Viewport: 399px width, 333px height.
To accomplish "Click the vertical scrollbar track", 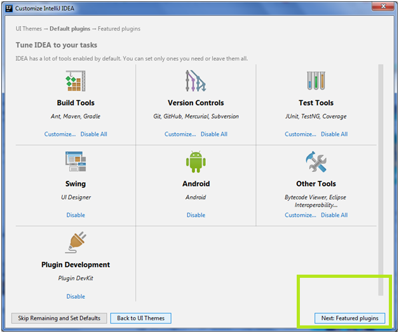I will [x=381, y=180].
